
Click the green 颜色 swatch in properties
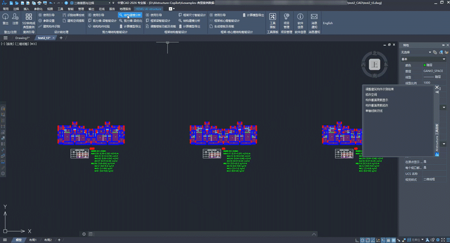click(x=425, y=65)
